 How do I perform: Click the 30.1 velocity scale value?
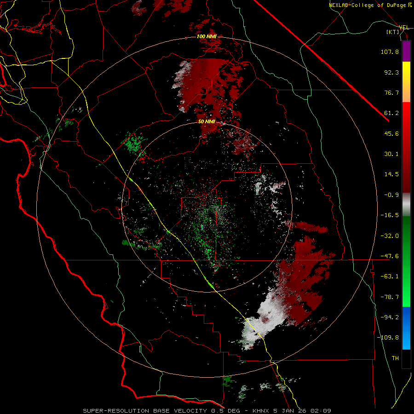391,154
